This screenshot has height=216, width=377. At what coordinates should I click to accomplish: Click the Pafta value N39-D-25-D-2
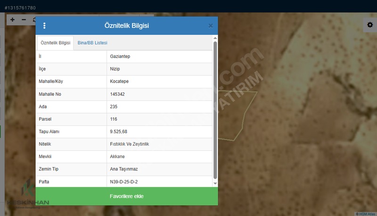pyautogui.click(x=124, y=182)
